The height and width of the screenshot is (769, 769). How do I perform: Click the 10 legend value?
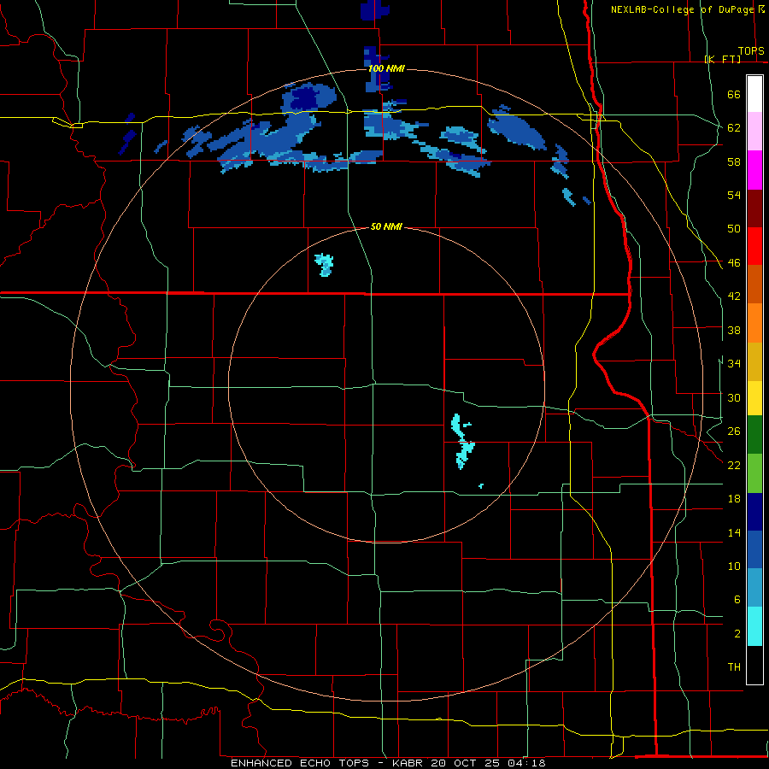tap(734, 566)
